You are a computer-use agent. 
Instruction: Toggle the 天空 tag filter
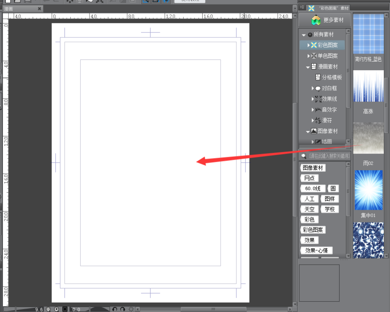tap(309, 209)
